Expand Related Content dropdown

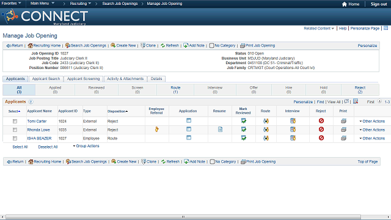click(319, 29)
